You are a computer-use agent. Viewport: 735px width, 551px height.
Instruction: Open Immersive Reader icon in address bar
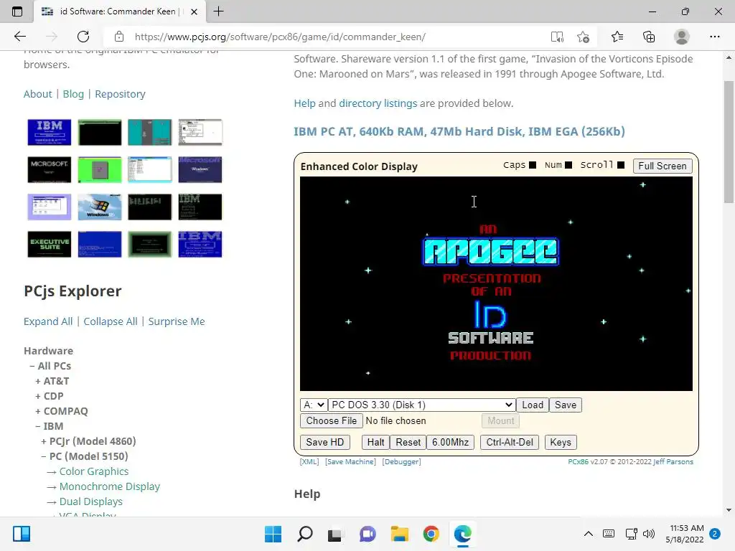point(557,37)
